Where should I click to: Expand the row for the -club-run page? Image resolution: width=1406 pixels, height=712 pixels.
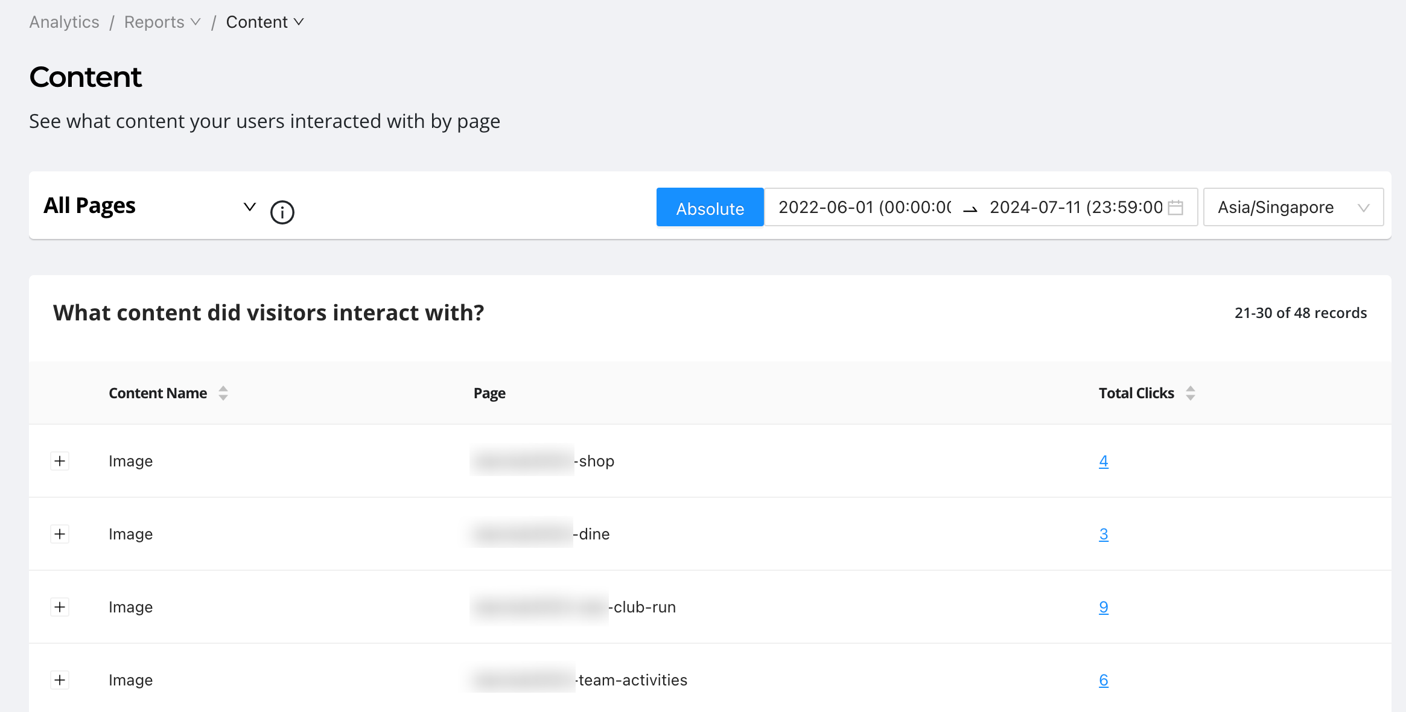(x=60, y=607)
